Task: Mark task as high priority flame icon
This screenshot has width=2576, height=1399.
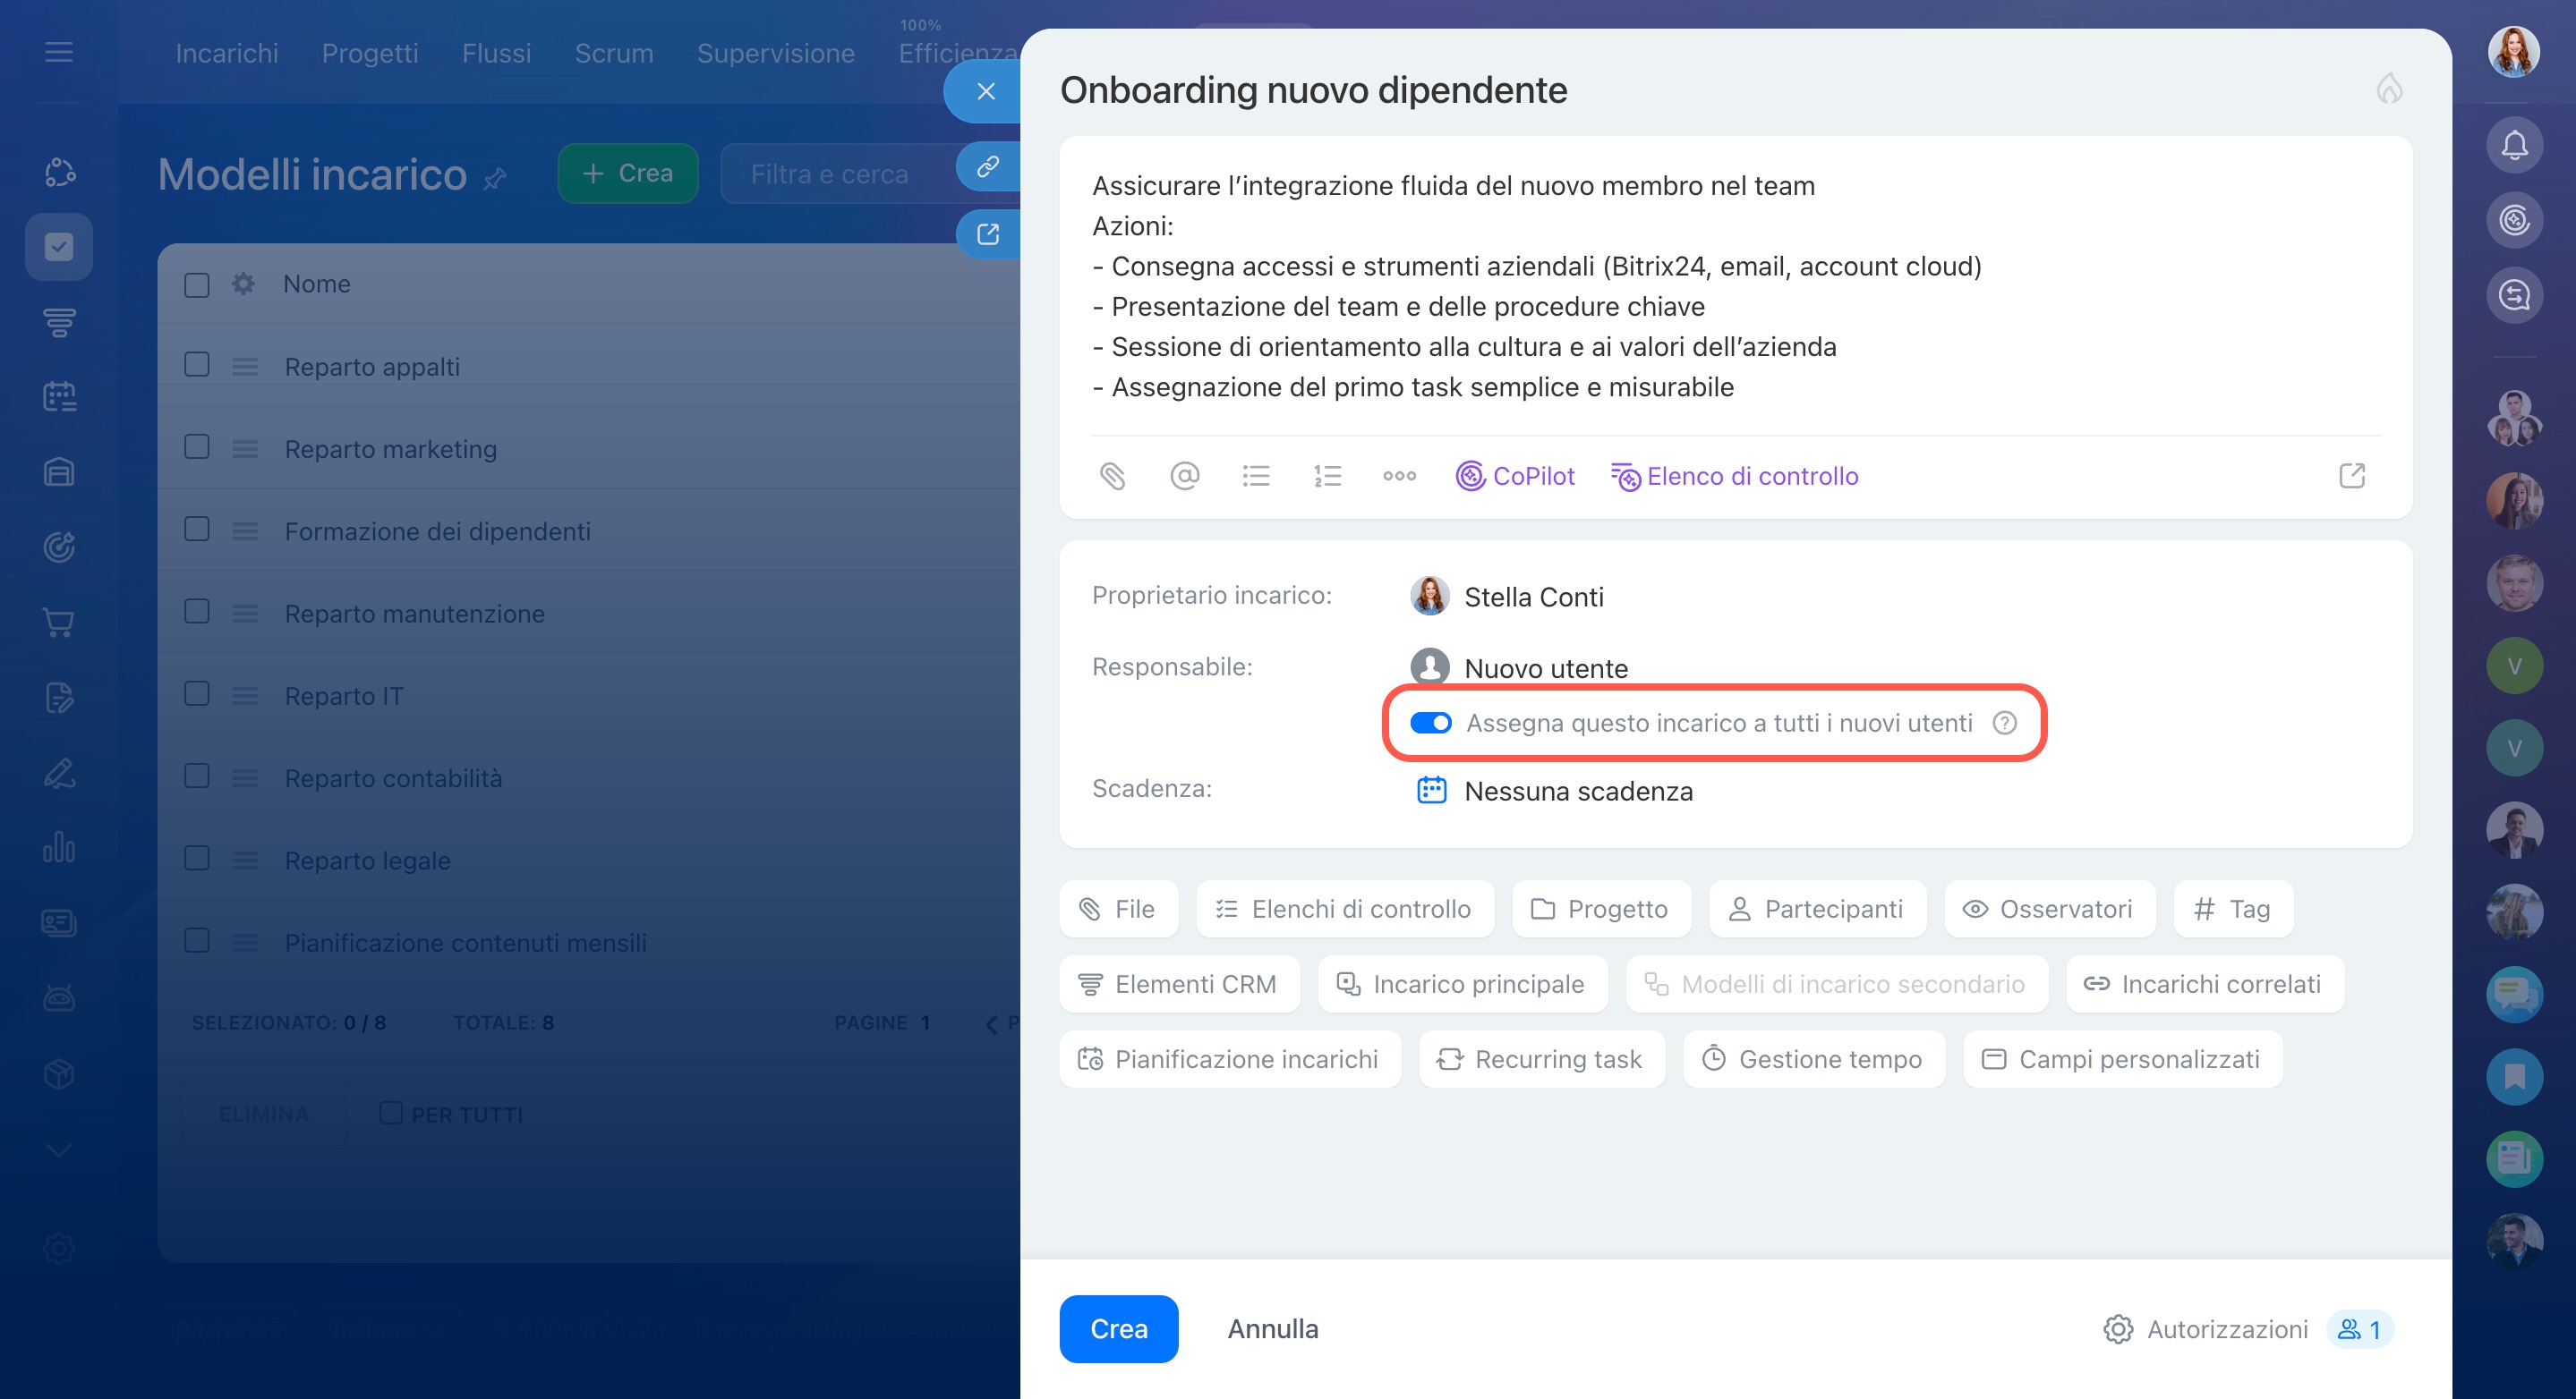Action: pyautogui.click(x=2389, y=89)
